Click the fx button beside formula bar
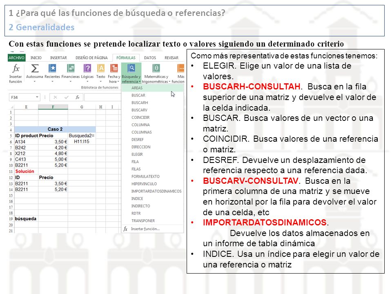Screen dimensions: 392x294 click(x=78, y=97)
